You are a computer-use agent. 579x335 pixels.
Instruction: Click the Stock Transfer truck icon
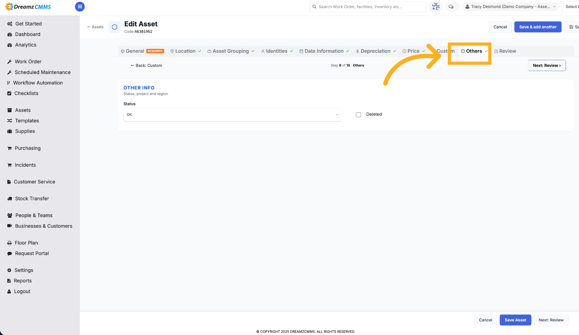(10, 199)
